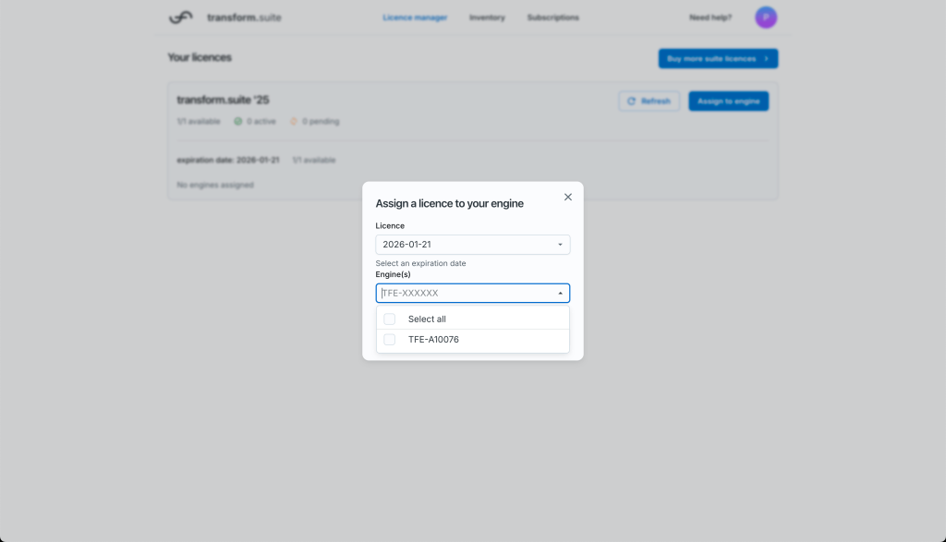Close the Assign a licence dialog
The width and height of the screenshot is (946, 542).
click(568, 198)
